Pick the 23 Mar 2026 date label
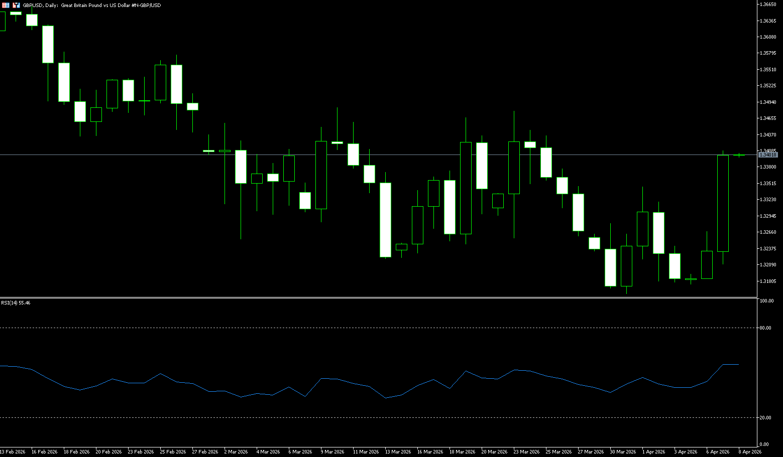783x457 pixels. (527, 452)
